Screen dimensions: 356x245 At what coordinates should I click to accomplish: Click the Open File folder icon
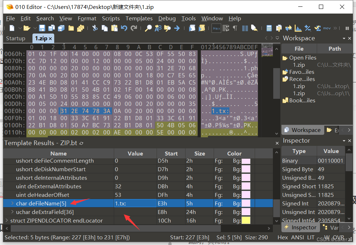pos(27,28)
